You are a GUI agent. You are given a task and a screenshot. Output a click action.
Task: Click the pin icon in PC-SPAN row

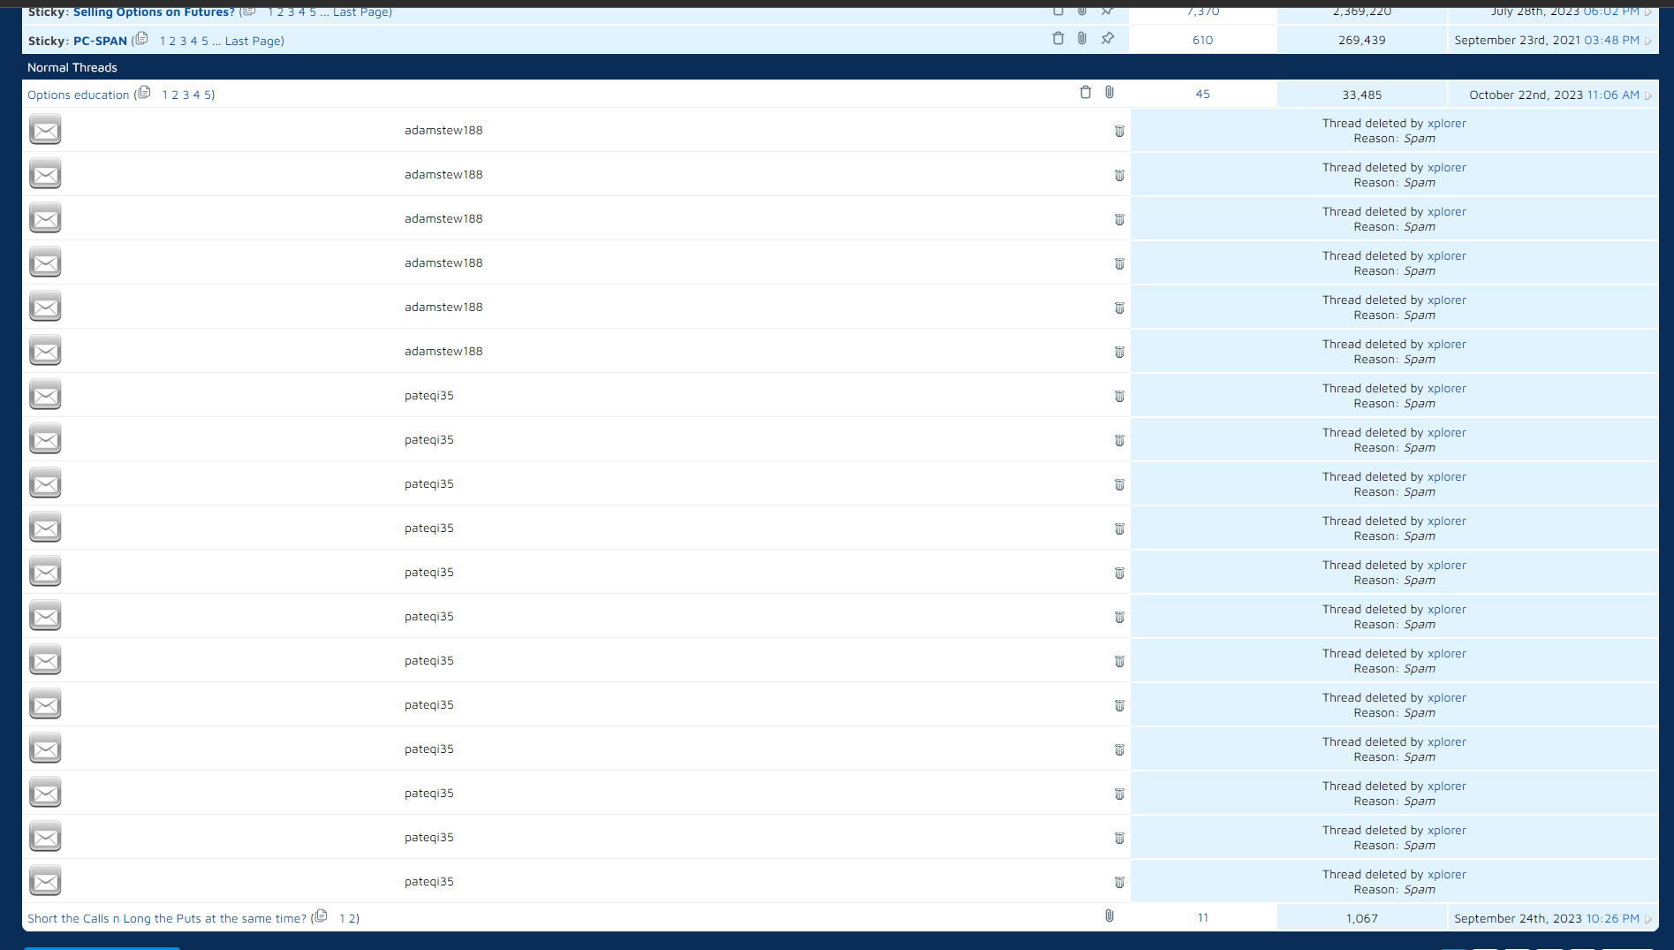click(1108, 38)
